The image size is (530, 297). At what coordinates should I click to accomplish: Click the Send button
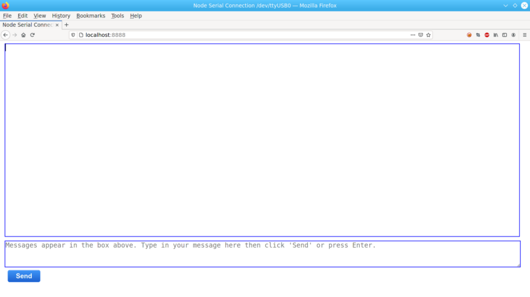24,276
